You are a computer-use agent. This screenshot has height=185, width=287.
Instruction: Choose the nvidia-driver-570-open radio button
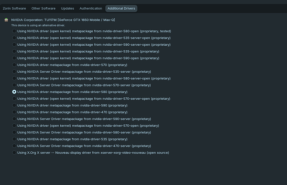14,126
